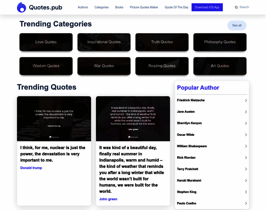This screenshot has width=266, height=210.
Task: Click the John green author link
Action: click(108, 199)
